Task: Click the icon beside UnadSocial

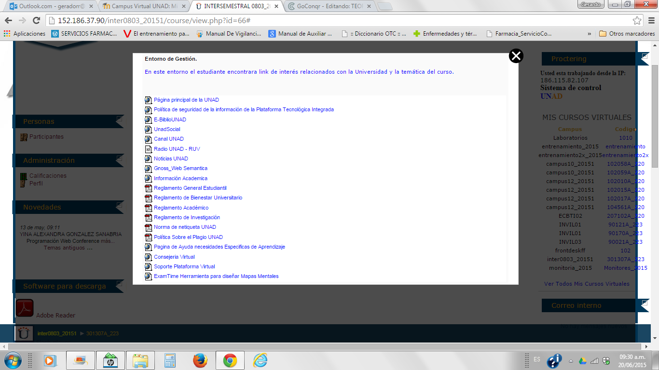Action: (149, 130)
